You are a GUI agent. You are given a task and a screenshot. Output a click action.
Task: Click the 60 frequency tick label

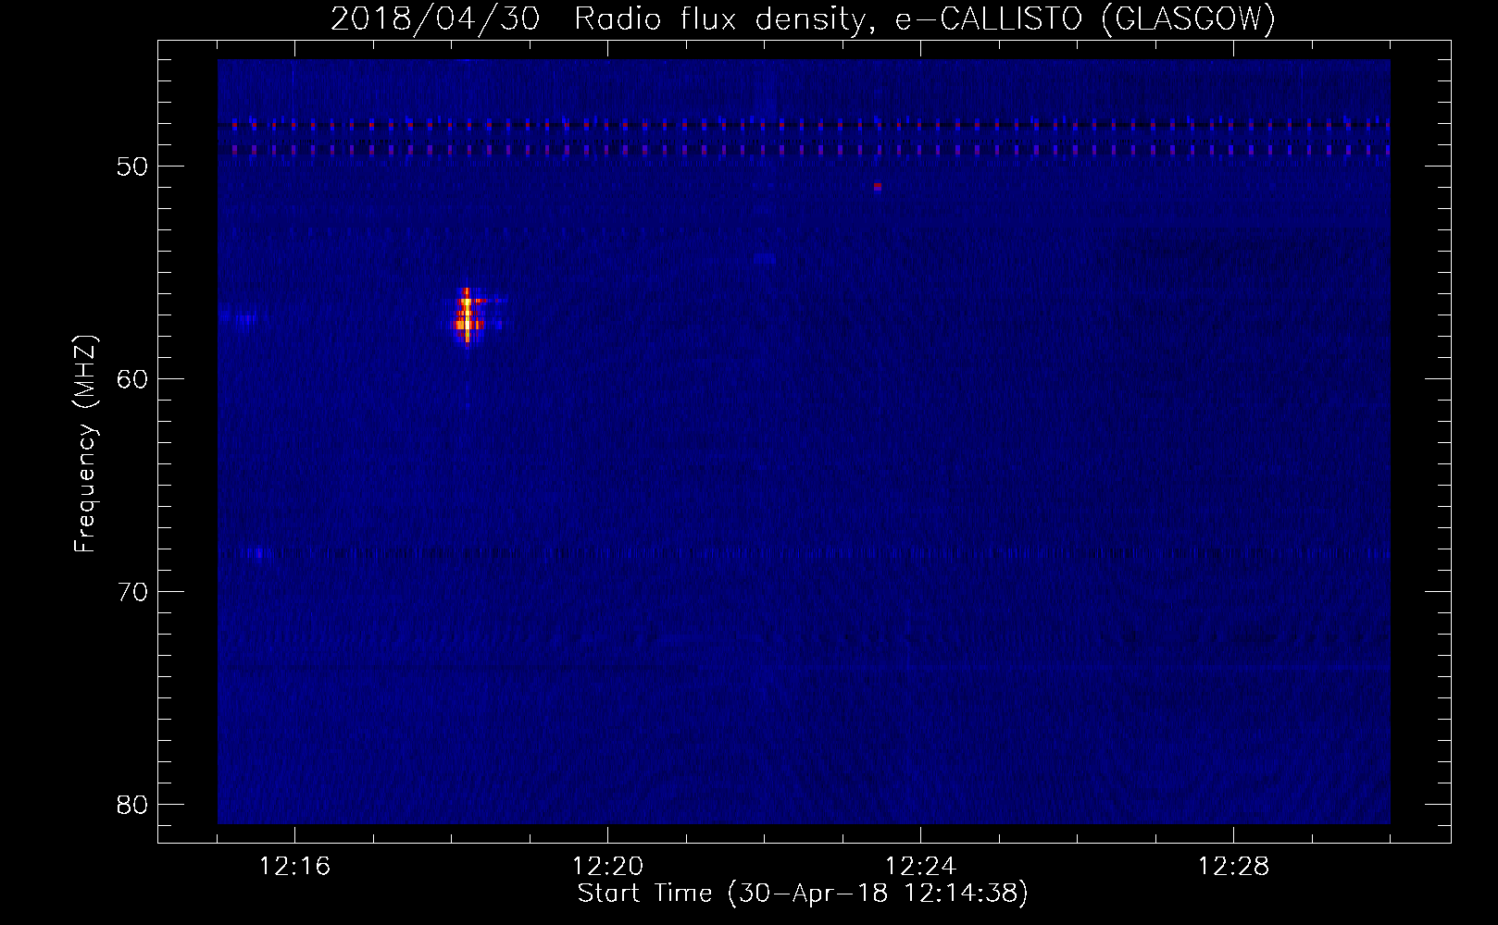click(133, 379)
